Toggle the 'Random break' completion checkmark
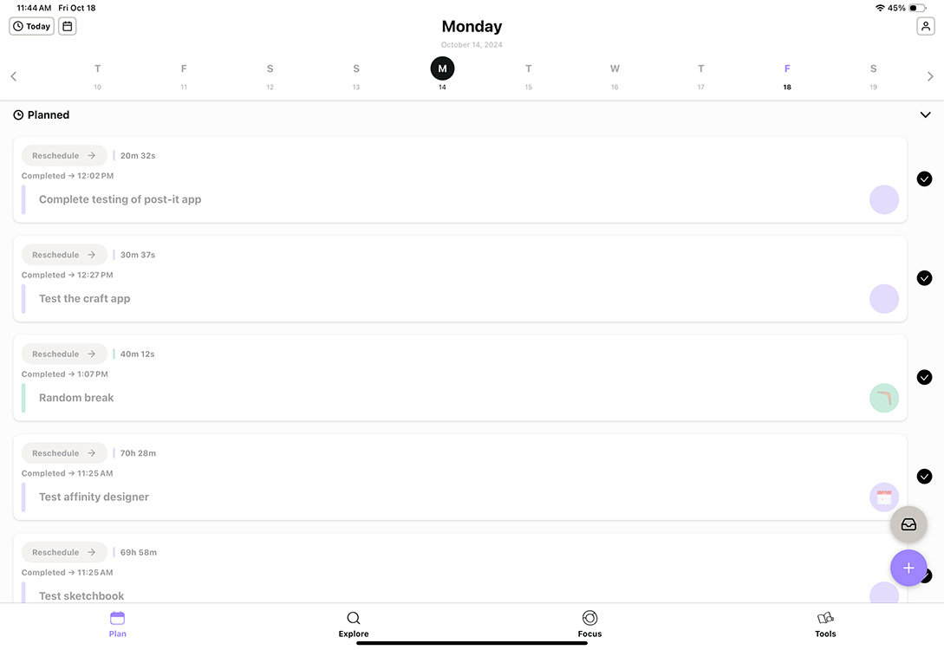Image resolution: width=944 pixels, height=650 pixels. 923,377
